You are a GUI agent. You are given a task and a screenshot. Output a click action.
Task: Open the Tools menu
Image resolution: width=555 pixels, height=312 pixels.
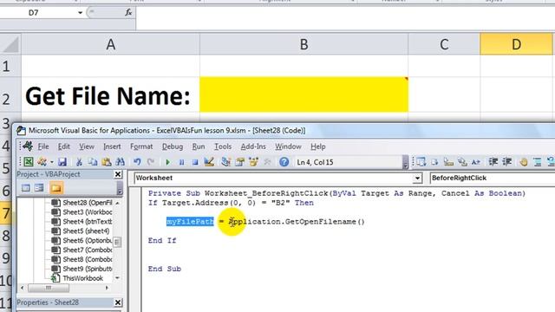tap(223, 146)
